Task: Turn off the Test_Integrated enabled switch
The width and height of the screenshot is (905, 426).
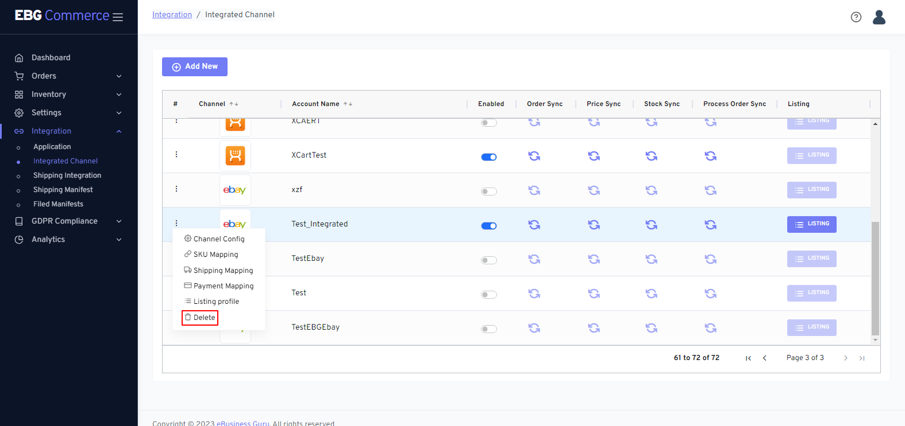Action: pyautogui.click(x=489, y=226)
